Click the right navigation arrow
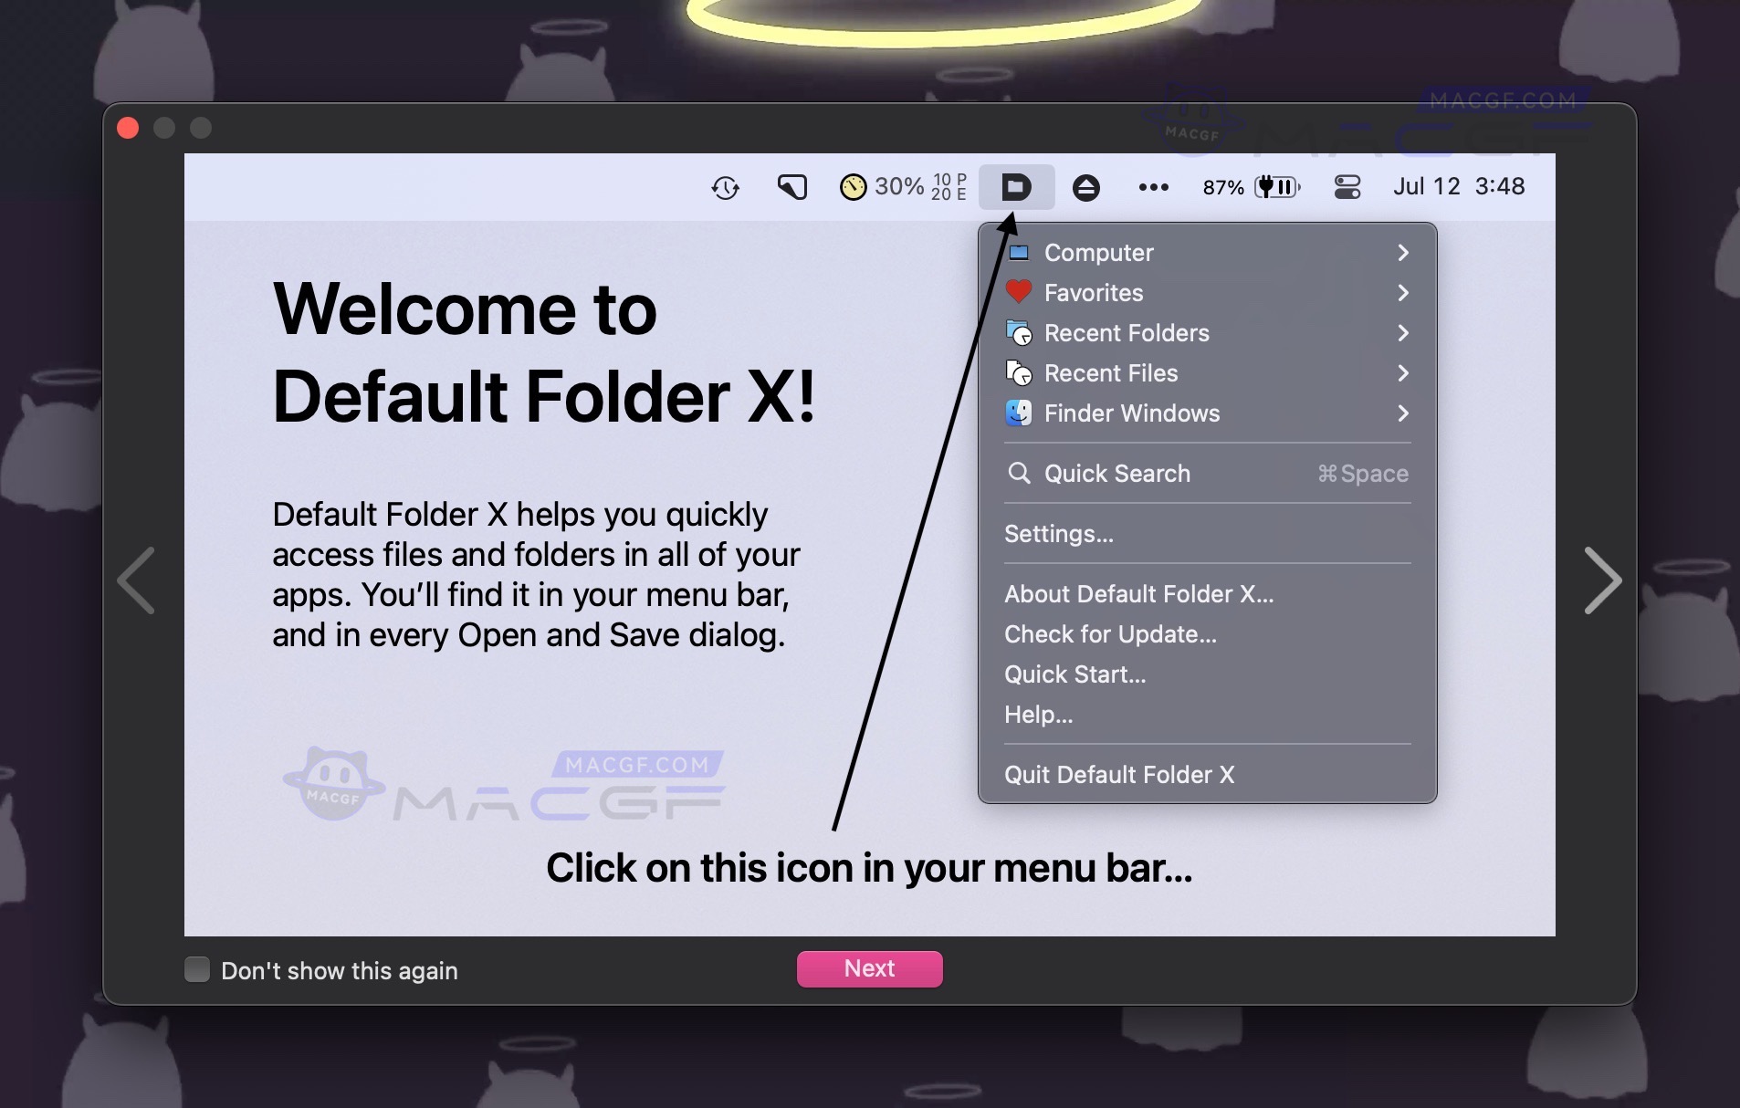Viewport: 1740px width, 1108px height. click(x=1604, y=580)
